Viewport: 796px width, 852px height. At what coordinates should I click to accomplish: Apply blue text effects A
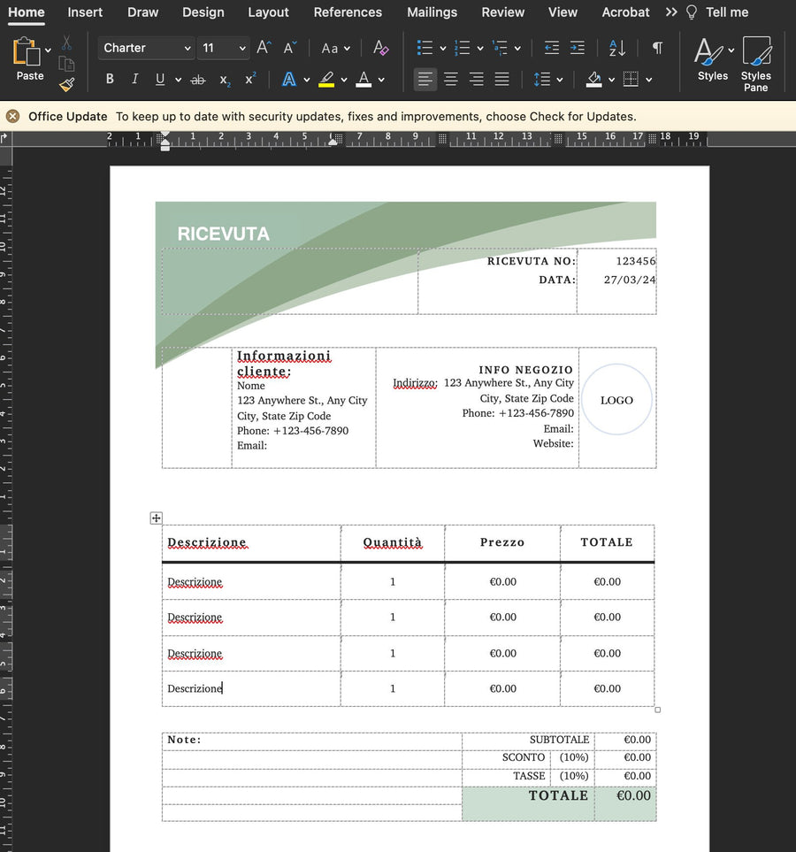(x=289, y=80)
